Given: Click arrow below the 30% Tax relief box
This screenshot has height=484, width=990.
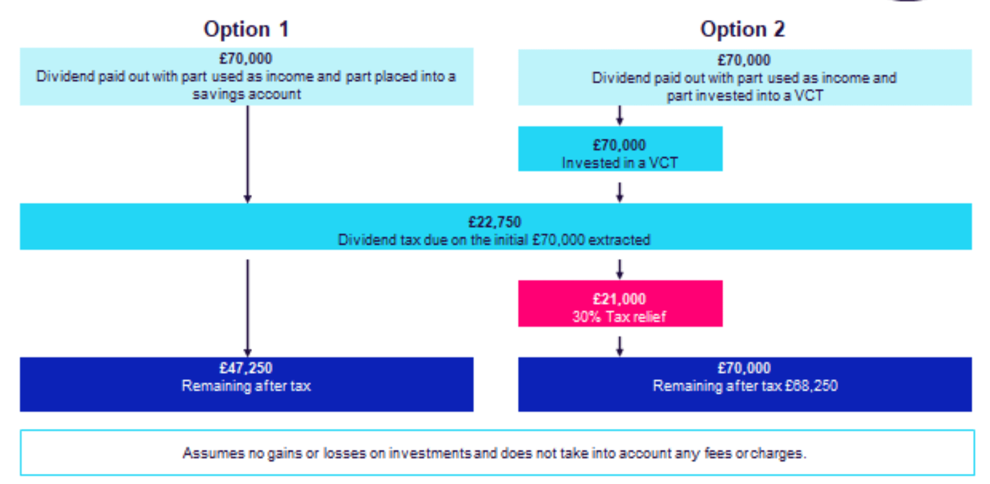Looking at the screenshot, I should (x=620, y=346).
